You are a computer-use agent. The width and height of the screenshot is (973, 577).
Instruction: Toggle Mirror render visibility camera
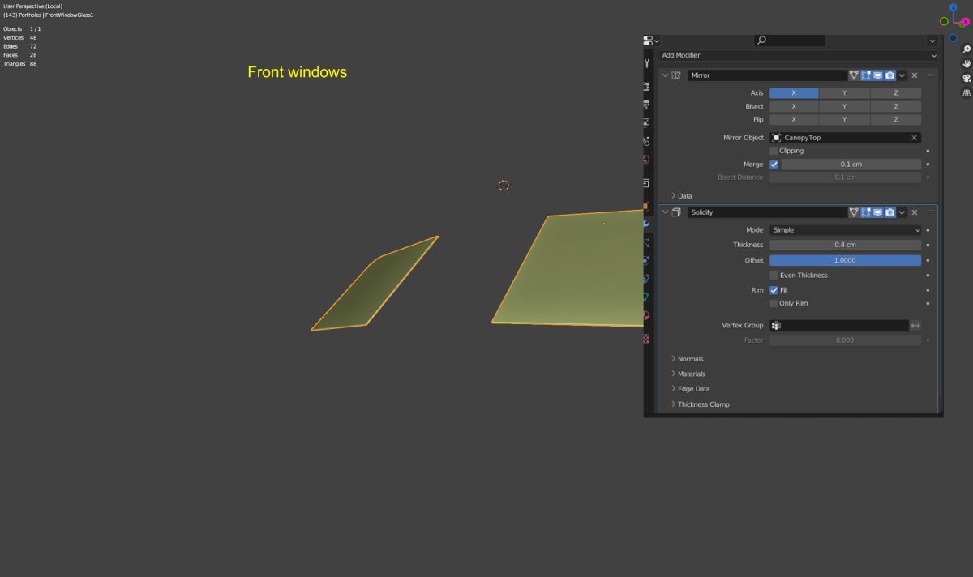pyautogui.click(x=890, y=75)
